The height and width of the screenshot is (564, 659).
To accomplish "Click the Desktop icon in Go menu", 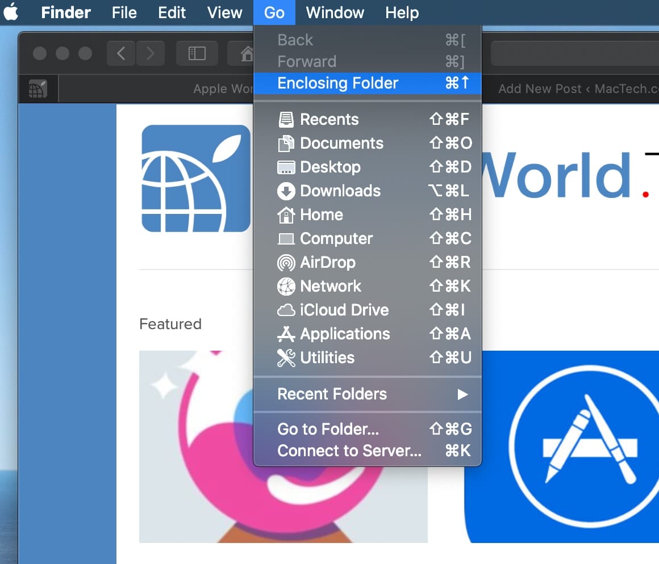I will point(286,167).
